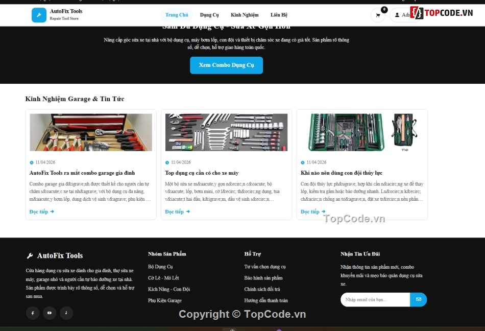Viewport: 485px width, 331px height.
Task: Submit email with the envelope button
Action: 419,299
